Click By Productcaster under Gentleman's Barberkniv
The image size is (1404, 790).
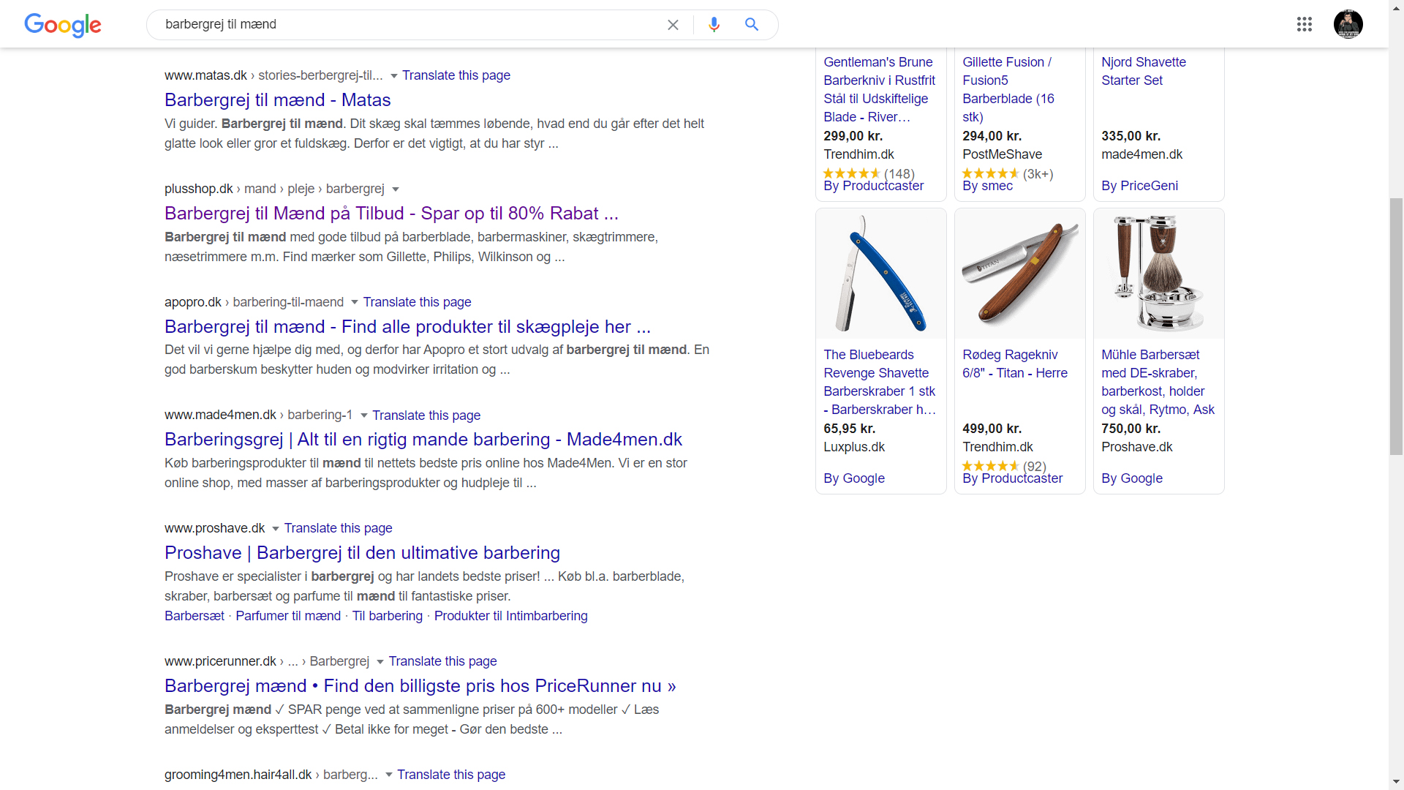pos(874,186)
